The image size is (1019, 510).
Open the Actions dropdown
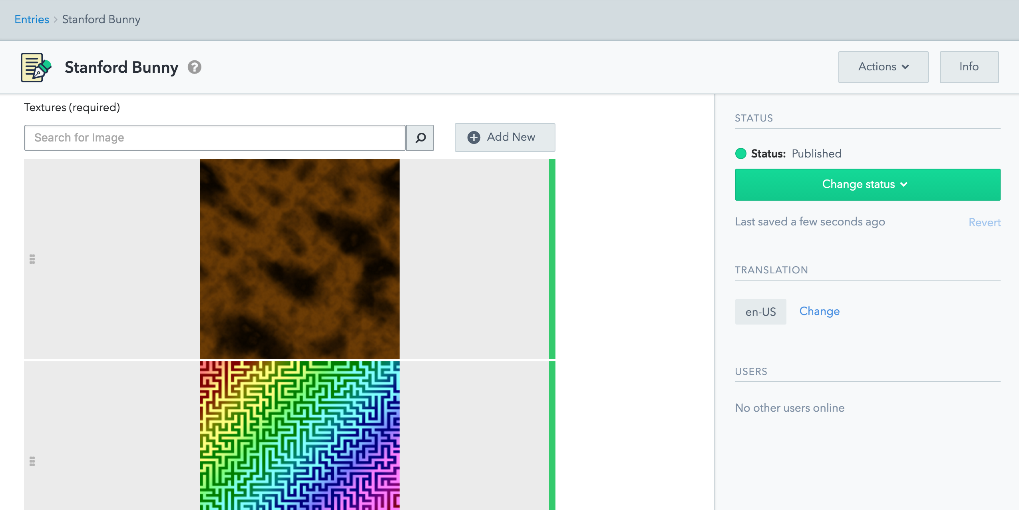[883, 67]
